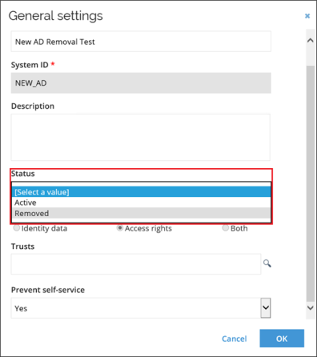The height and width of the screenshot is (357, 317).
Task: Expand the Prevent self-service dropdown arrow
Action: pos(266,307)
